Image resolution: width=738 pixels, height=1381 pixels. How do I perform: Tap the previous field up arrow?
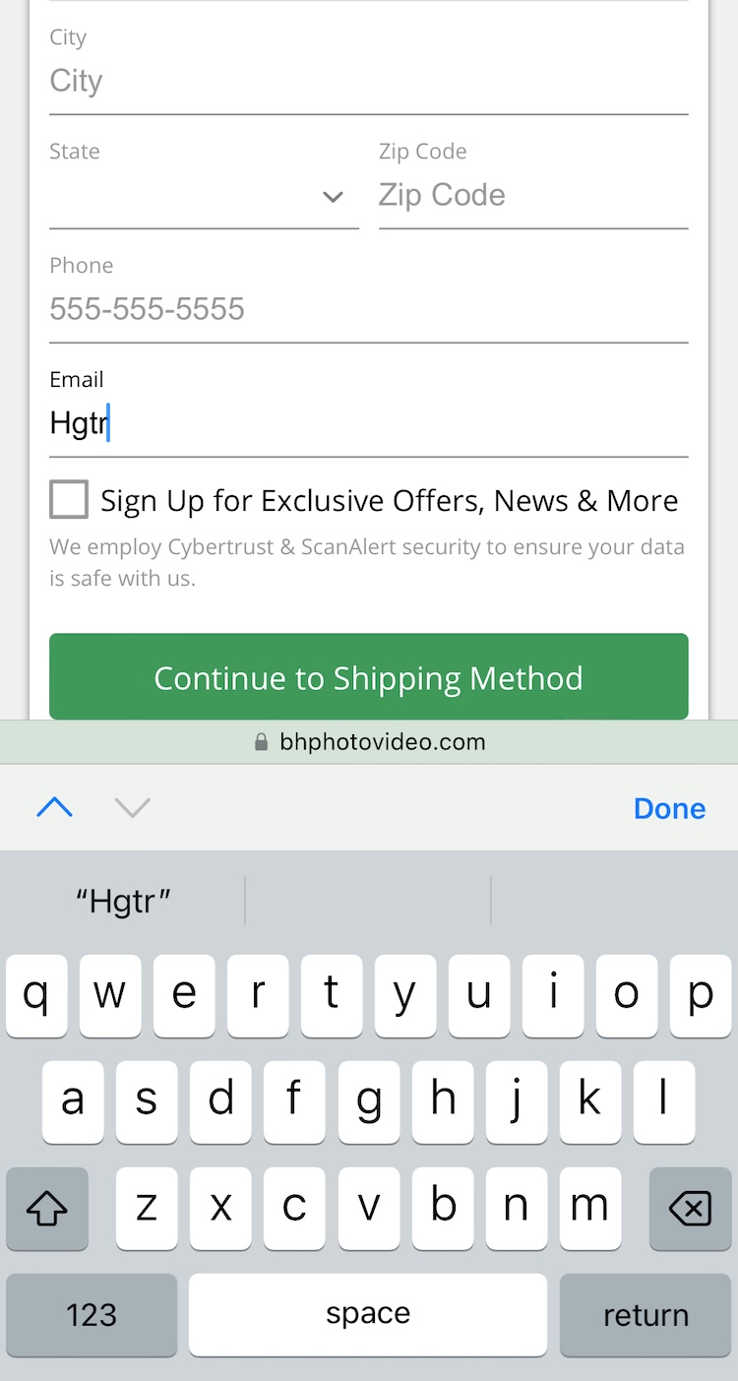coord(54,808)
